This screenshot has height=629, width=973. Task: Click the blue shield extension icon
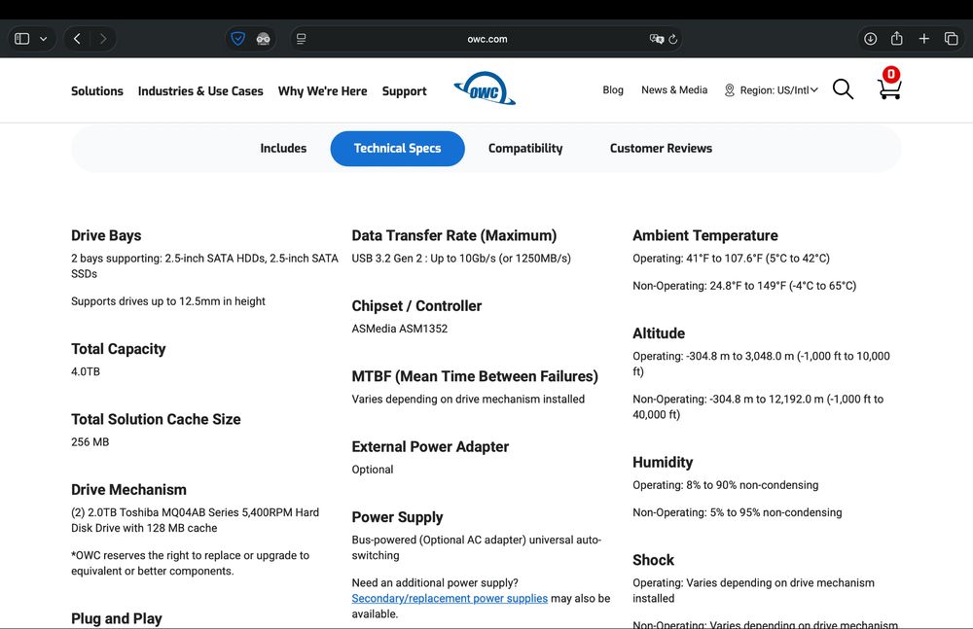point(237,39)
